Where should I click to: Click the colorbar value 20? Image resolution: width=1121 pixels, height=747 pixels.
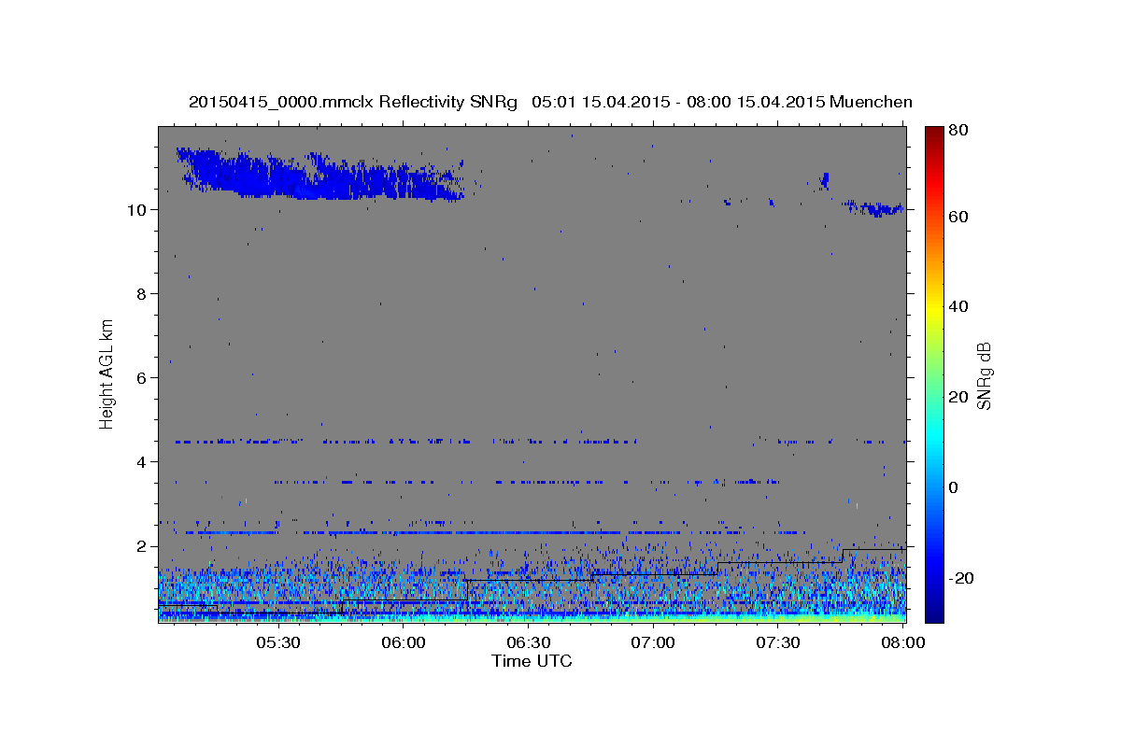pos(959,397)
